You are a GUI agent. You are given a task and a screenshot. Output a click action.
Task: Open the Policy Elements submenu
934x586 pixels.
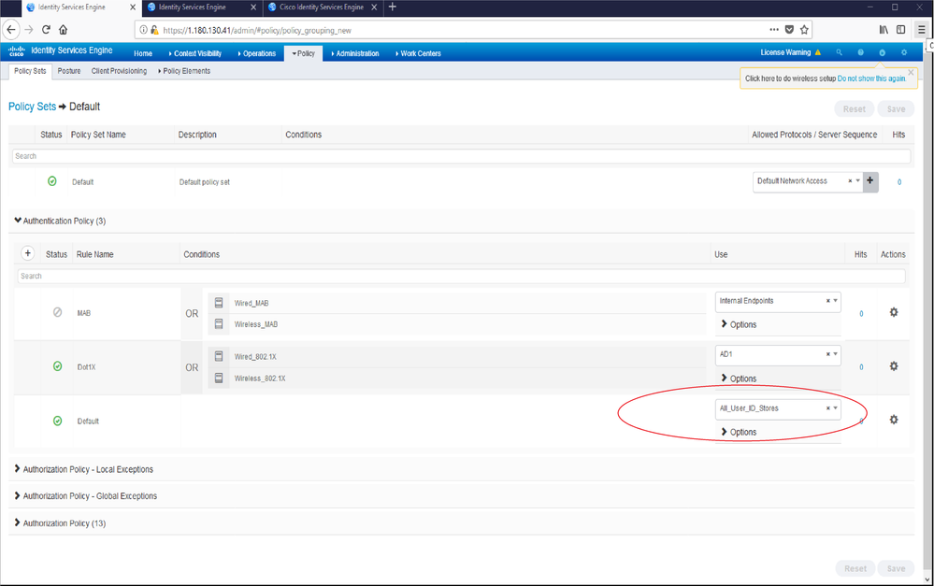[x=185, y=71]
